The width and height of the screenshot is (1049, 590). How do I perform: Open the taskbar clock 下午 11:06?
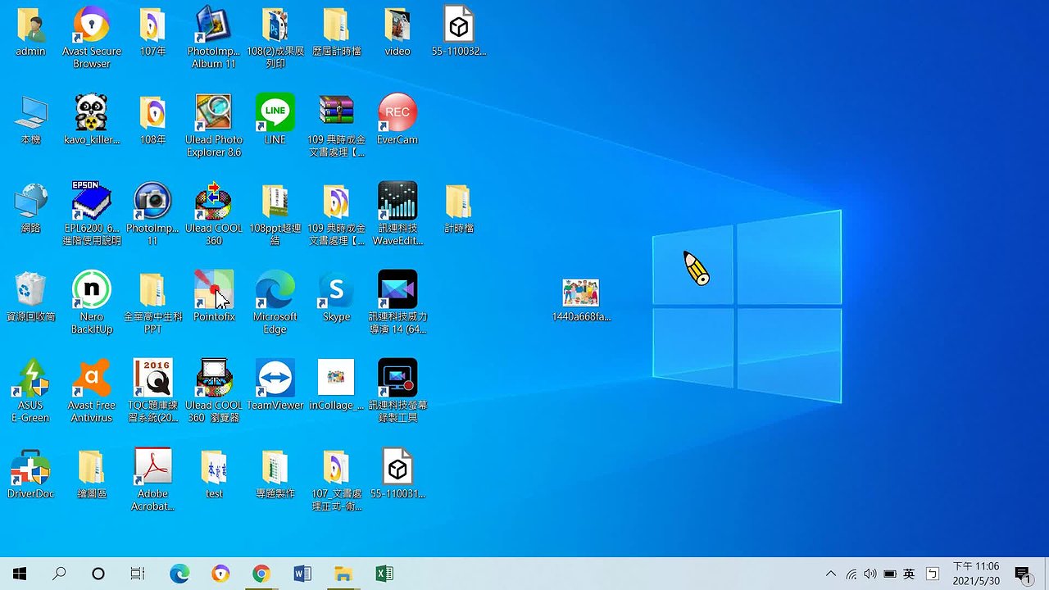(976, 574)
